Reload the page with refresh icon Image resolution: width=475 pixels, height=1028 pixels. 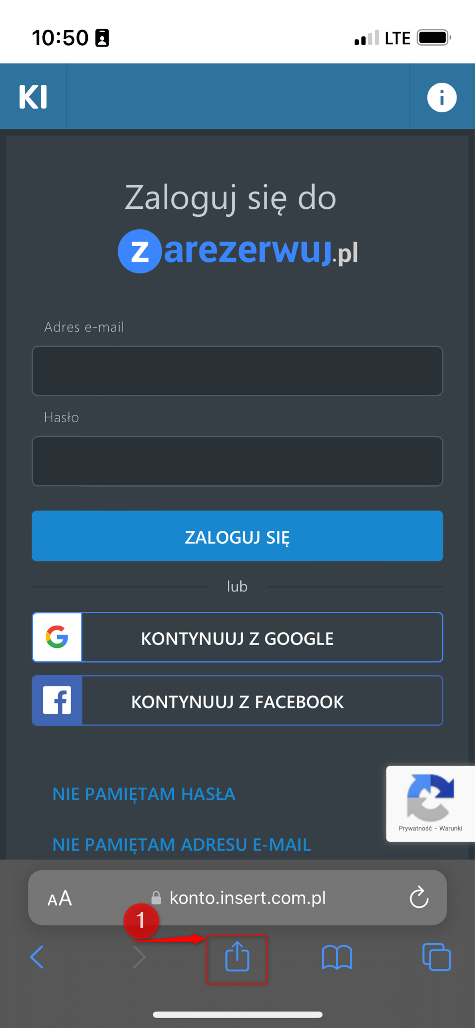click(419, 898)
